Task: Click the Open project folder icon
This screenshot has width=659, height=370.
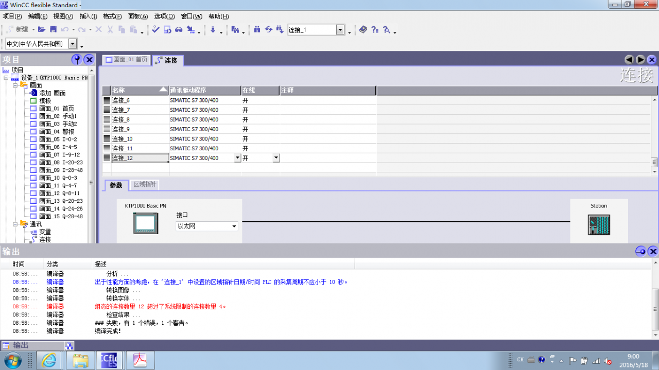Action: click(x=42, y=30)
